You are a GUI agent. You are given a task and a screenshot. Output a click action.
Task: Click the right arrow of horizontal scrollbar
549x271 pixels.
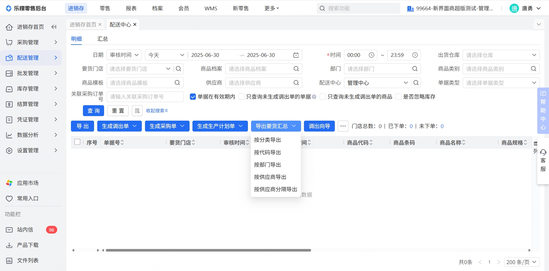pyautogui.click(x=529, y=250)
